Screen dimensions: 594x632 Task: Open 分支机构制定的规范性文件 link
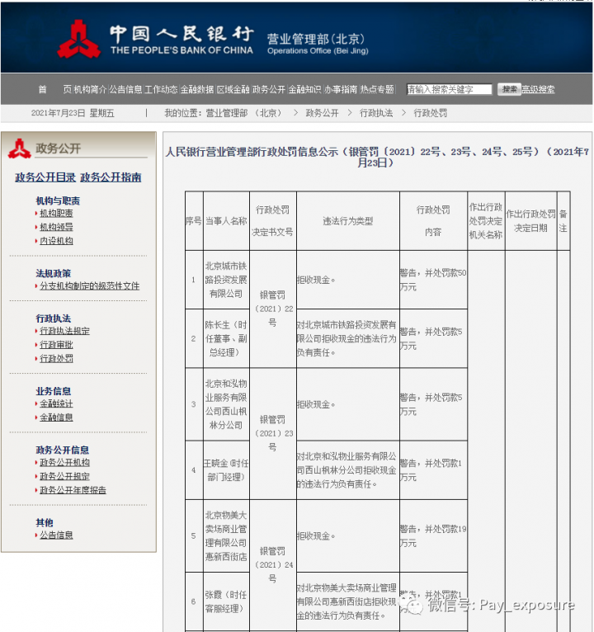click(89, 285)
